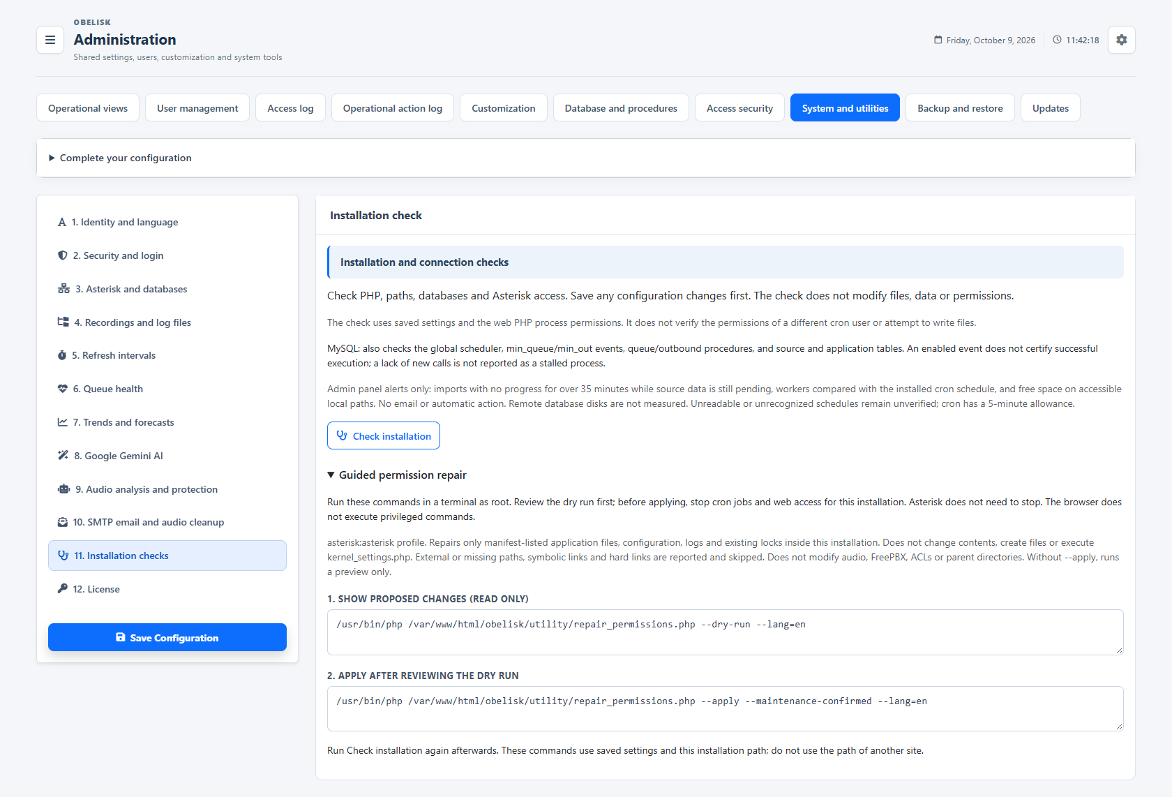Open the User management tab
This screenshot has width=1172, height=797.
pos(197,108)
